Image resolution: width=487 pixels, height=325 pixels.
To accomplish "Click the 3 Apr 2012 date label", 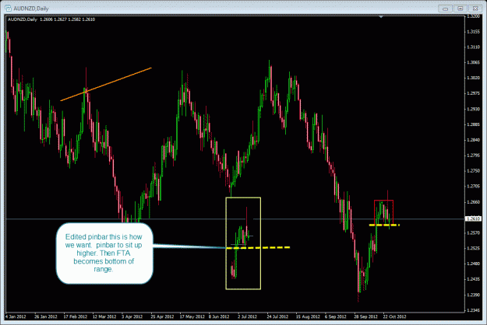I will 132,316.
